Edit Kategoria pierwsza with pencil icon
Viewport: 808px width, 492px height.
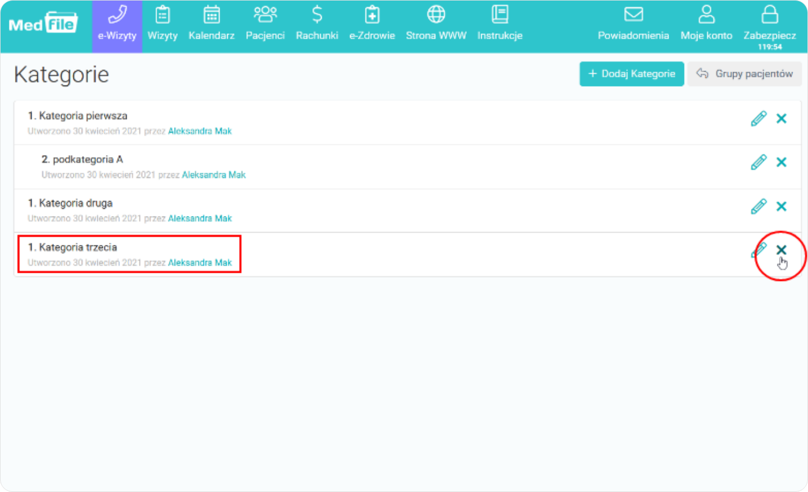[759, 118]
